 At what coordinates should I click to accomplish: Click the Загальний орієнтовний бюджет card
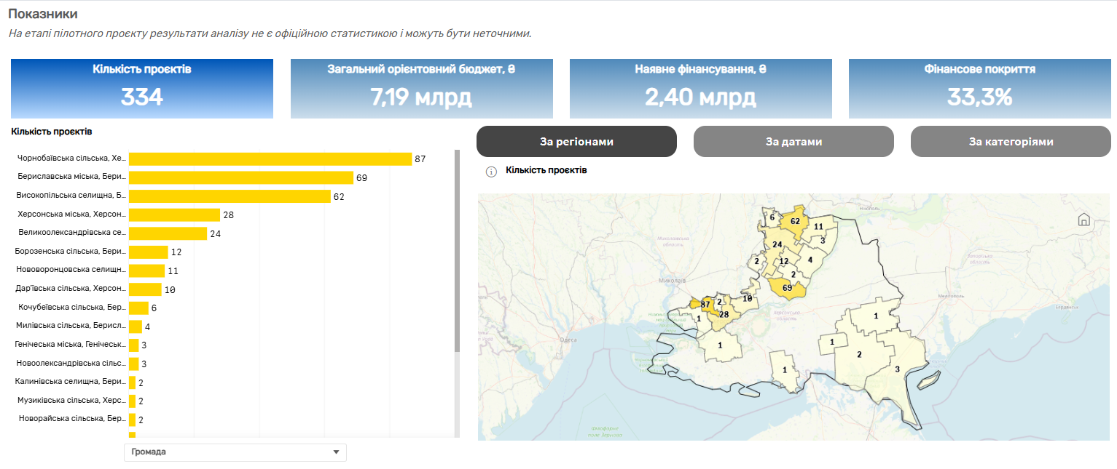pos(421,88)
